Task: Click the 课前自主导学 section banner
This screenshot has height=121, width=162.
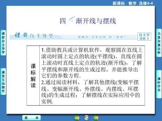Action: [74, 36]
